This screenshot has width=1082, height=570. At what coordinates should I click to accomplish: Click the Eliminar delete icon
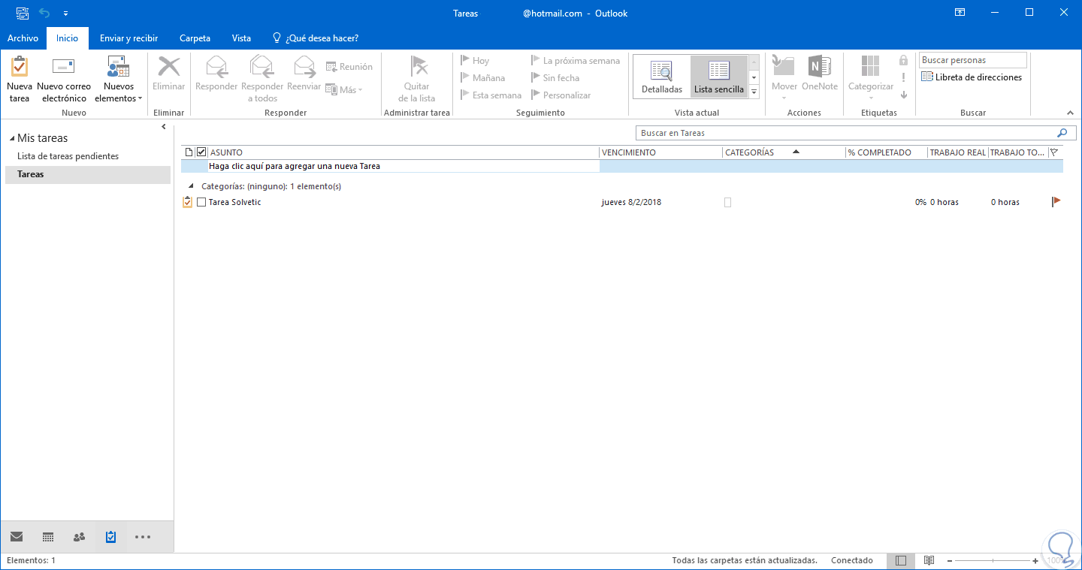(x=168, y=67)
